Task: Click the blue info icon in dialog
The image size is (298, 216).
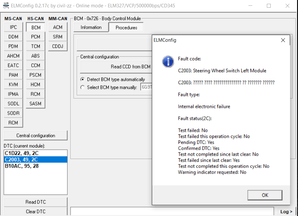Action: click(x=168, y=61)
